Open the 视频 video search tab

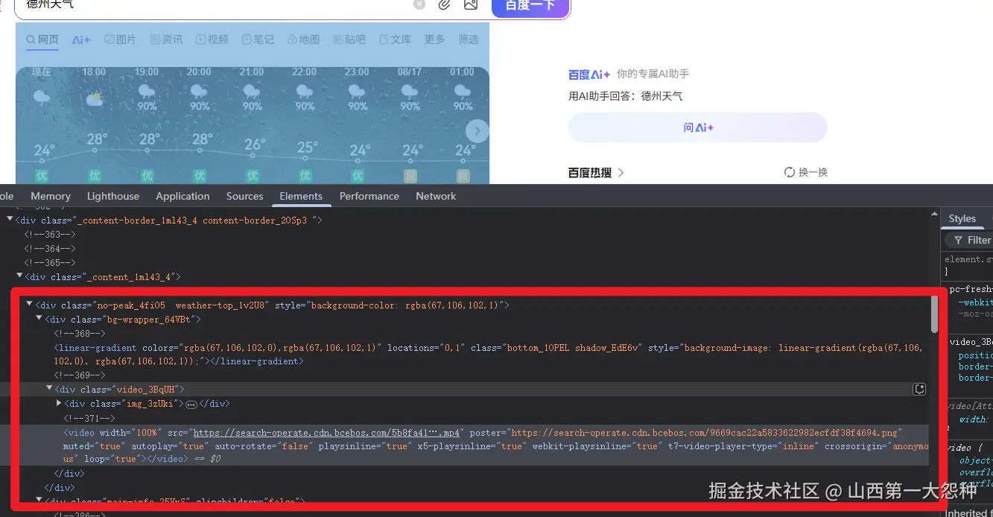[x=212, y=39]
